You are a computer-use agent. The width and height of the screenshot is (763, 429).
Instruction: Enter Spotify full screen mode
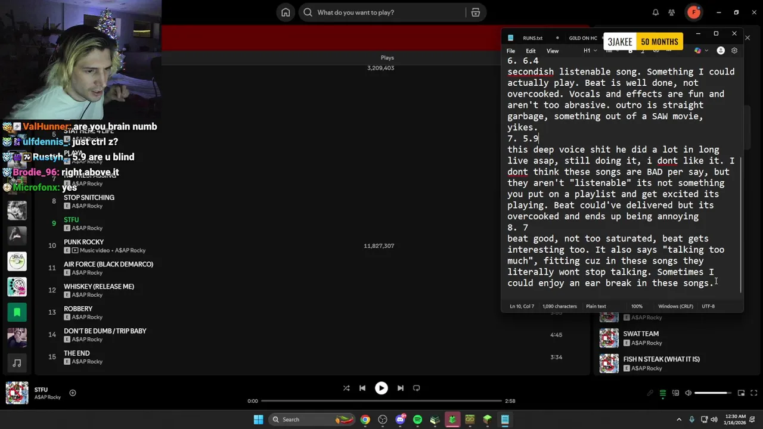point(754,393)
